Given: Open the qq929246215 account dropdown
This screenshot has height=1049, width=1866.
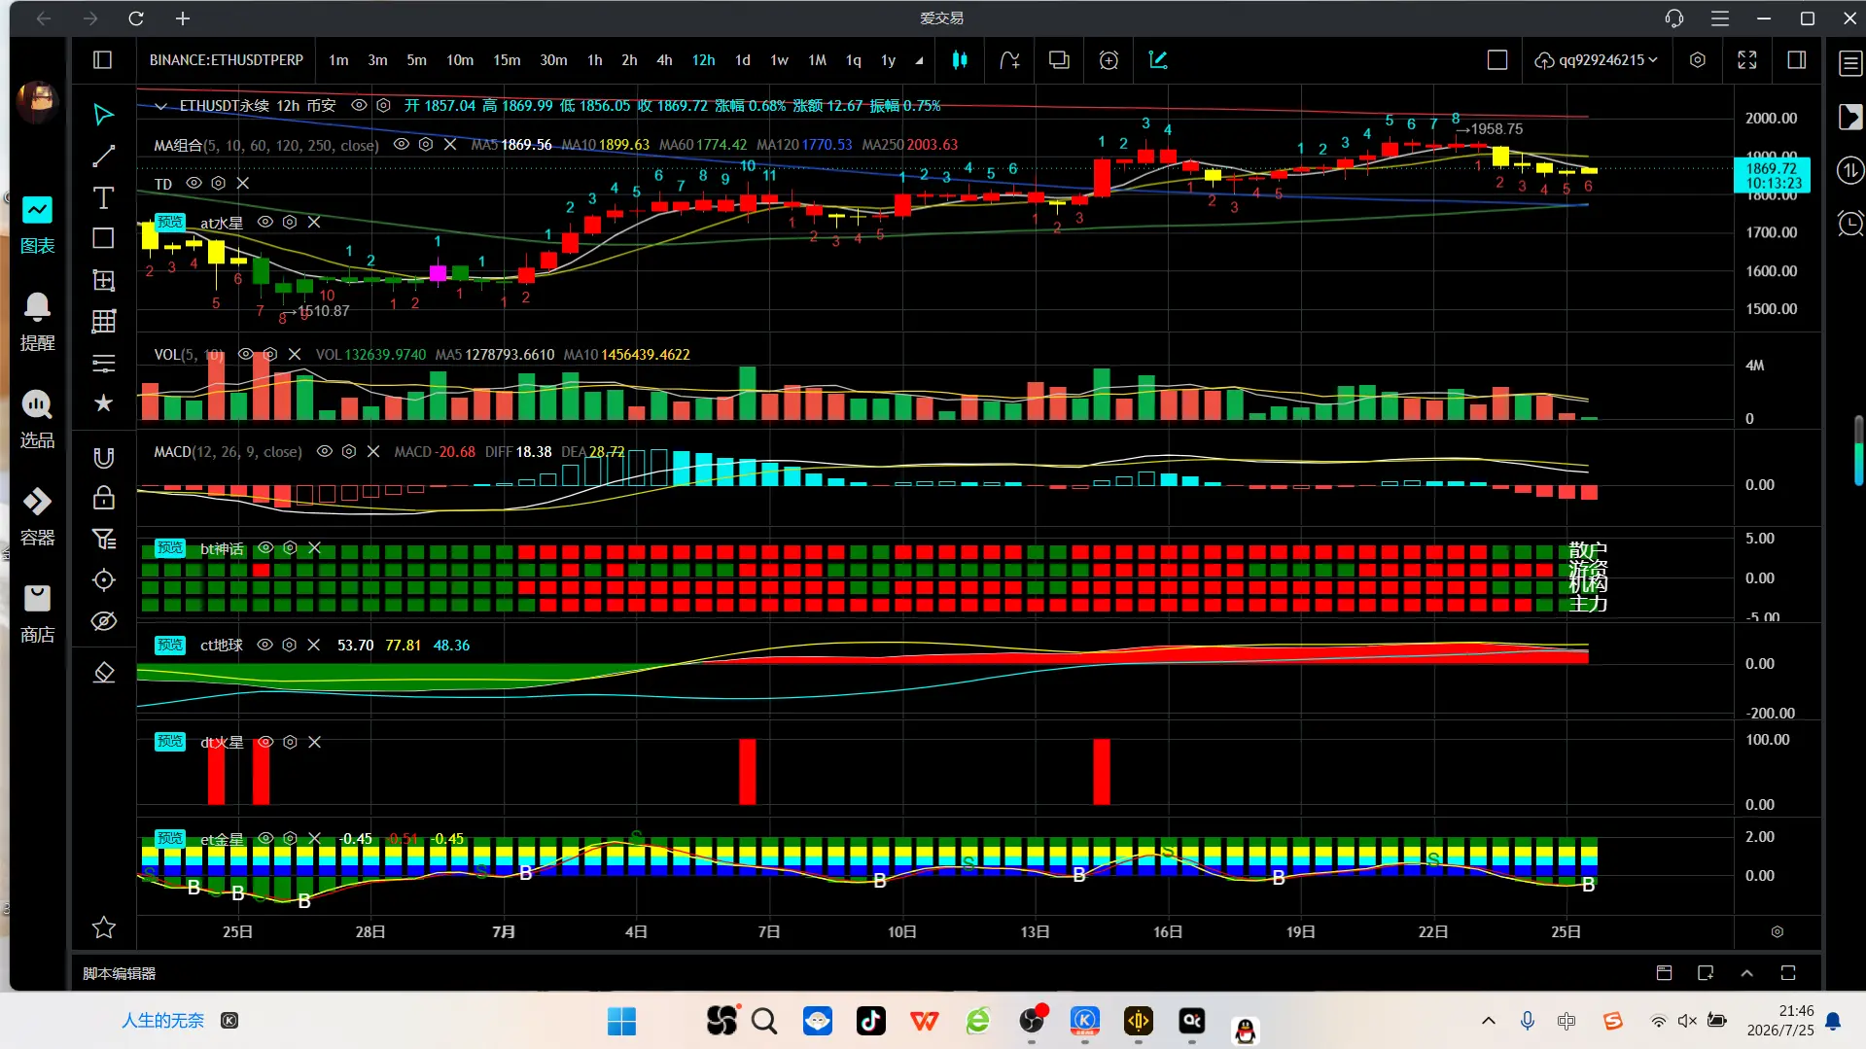Looking at the screenshot, I should coord(1596,60).
